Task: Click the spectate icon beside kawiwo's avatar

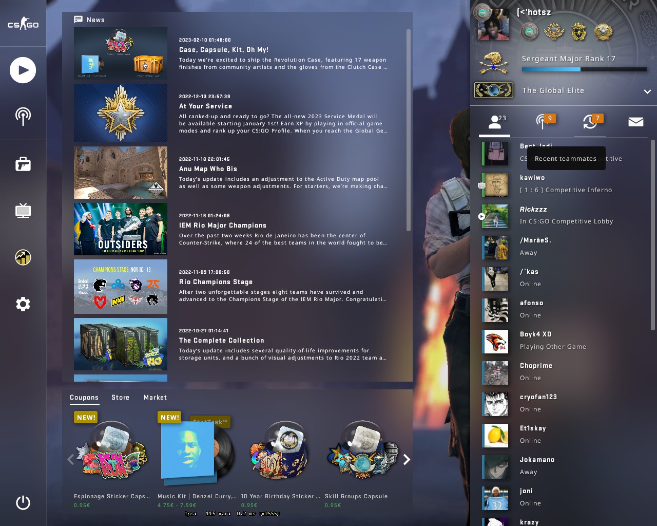Action: (481, 185)
